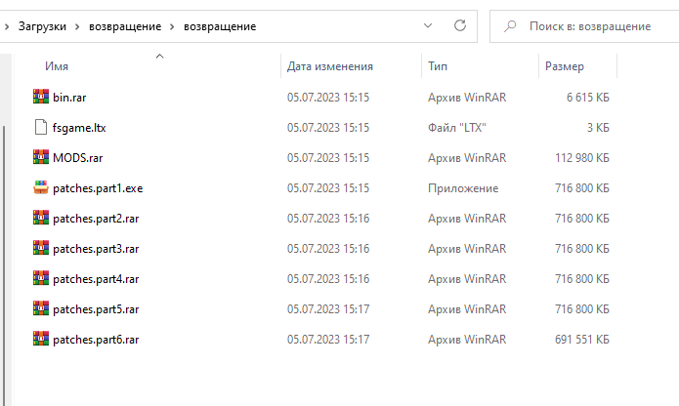Screen dimensions: 679x406
Task: Click the Архив WinRAR type of MODS.rar
Action: click(x=467, y=158)
